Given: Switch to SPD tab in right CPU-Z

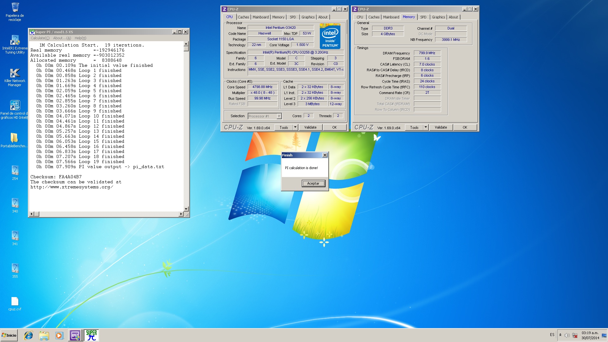Looking at the screenshot, I should click(x=423, y=17).
